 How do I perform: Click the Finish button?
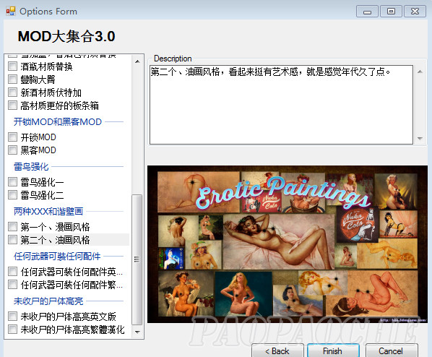pos(333,350)
